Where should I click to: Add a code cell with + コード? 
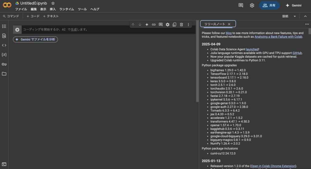pyautogui.click(x=33, y=16)
